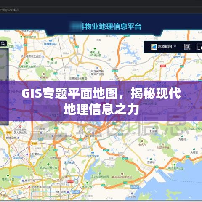Click the 打鼓岭 place label
The width and height of the screenshot is (202, 202).
tap(154, 131)
